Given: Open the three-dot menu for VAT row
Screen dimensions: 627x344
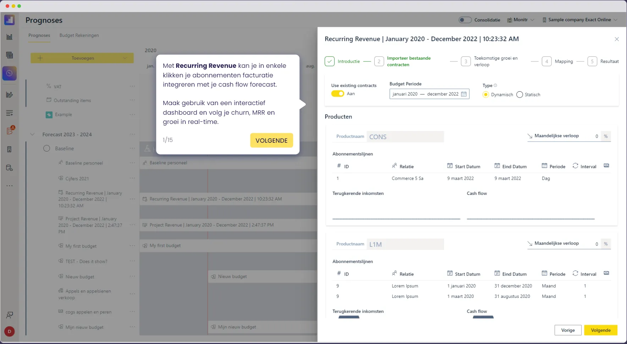Looking at the screenshot, I should [x=132, y=86].
